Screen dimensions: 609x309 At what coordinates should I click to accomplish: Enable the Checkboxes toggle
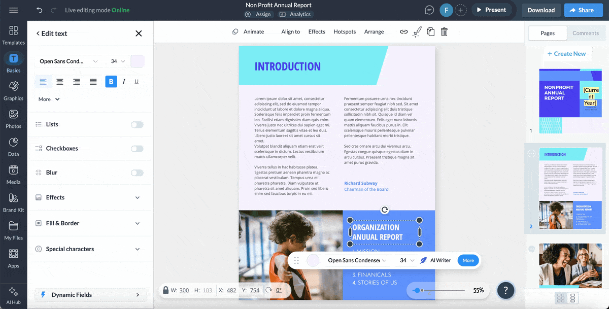click(137, 148)
